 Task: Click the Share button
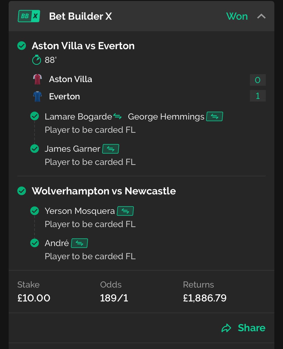tap(243, 328)
